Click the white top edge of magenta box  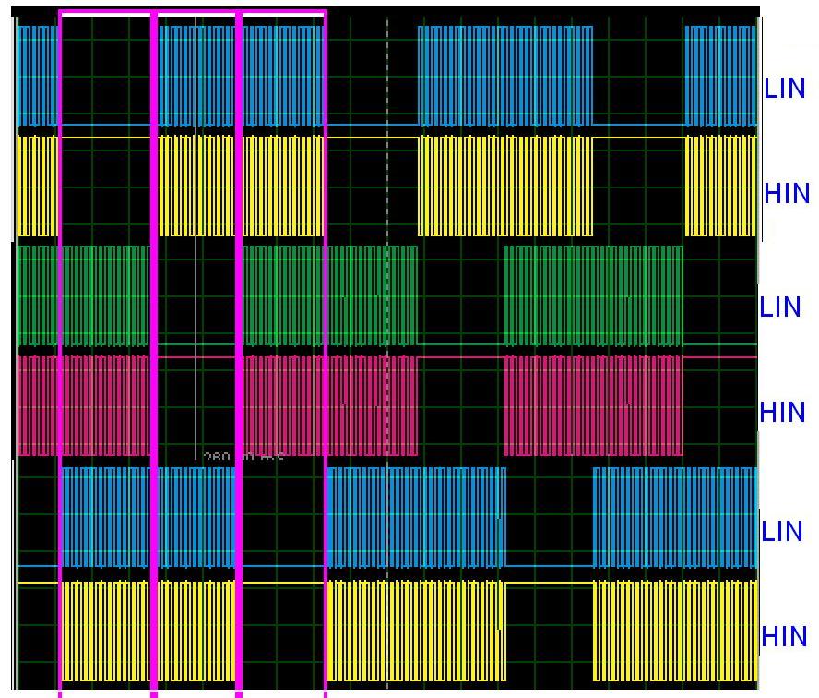(106, 14)
